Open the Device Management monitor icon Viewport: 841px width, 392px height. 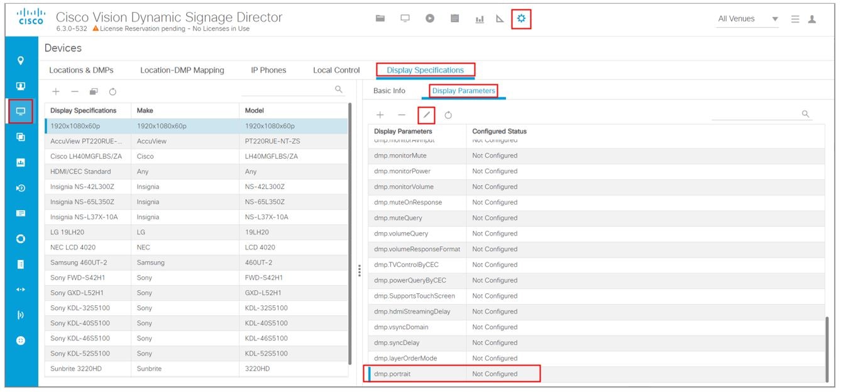[405, 20]
